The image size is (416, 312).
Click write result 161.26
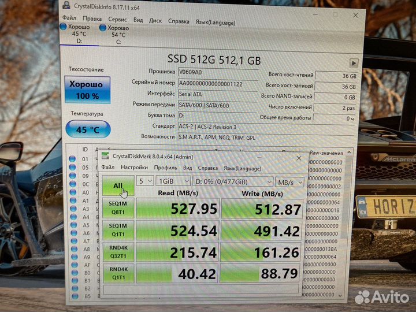click(x=261, y=252)
